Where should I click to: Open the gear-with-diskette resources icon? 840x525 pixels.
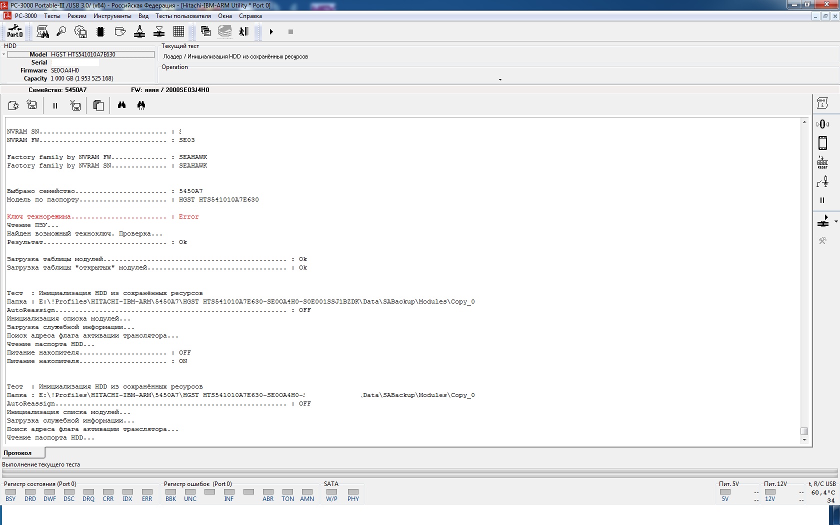tap(80, 31)
